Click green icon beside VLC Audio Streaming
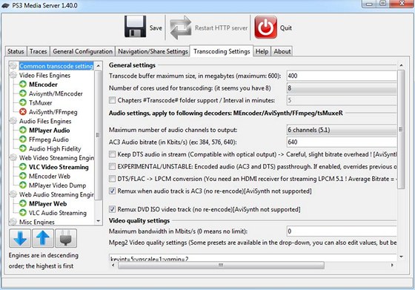415x290 pixels. (x=23, y=213)
